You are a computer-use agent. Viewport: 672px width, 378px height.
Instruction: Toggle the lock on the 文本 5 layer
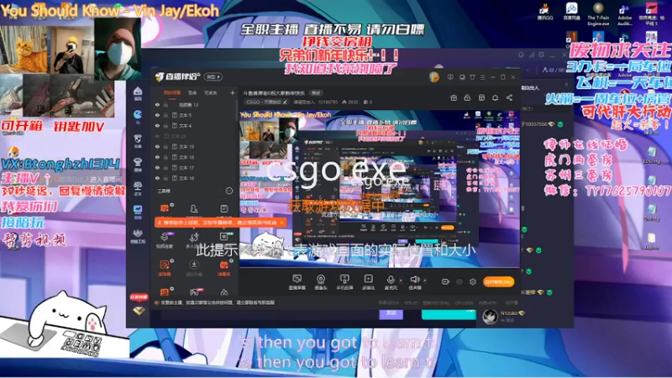[x=165, y=115]
